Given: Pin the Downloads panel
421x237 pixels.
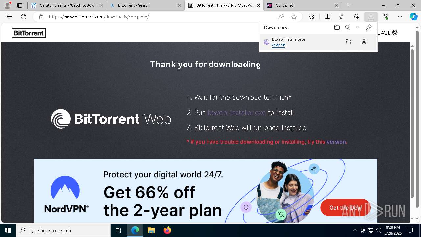Looking at the screenshot, I should click(x=369, y=27).
